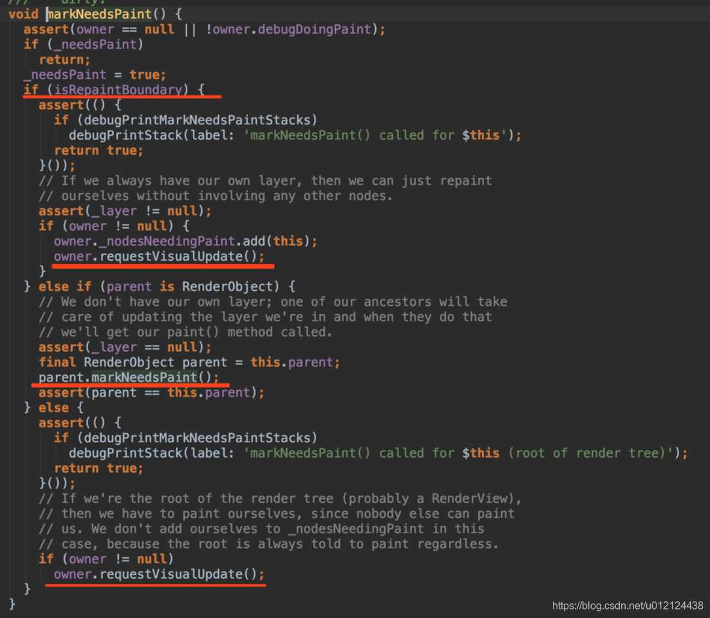The height and width of the screenshot is (618, 710).
Task: Click comment "ourselves without involving any other nodes."
Action: point(216,196)
